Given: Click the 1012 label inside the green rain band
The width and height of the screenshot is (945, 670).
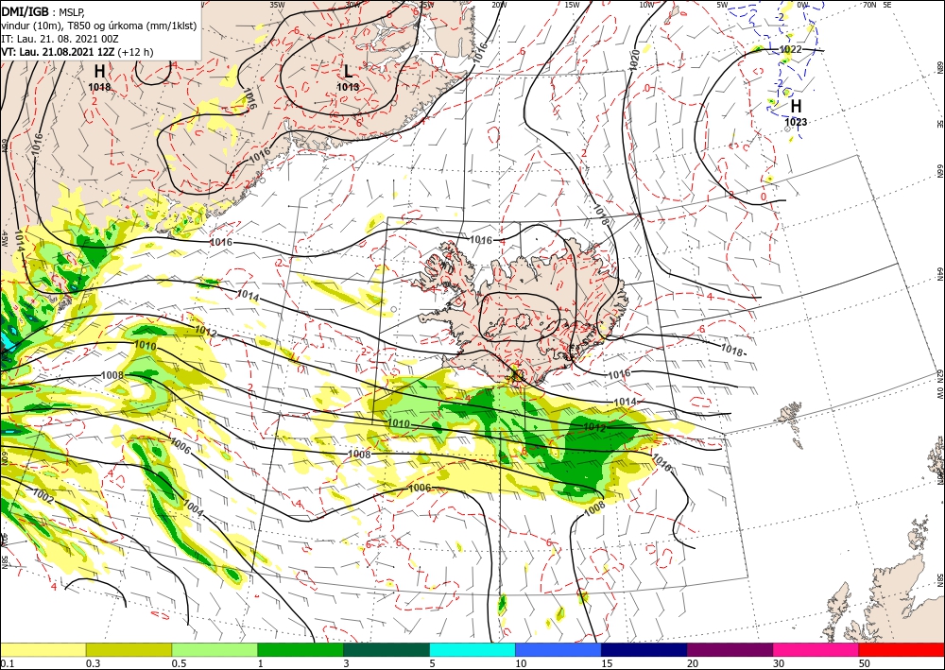Looking at the screenshot, I should [x=594, y=427].
